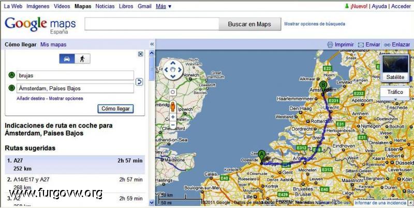Click the Cómo llegar button
The image size is (414, 208).
[x=115, y=108]
